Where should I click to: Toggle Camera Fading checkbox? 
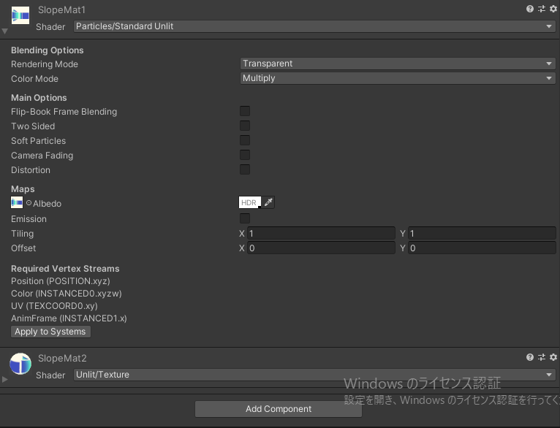(x=245, y=155)
